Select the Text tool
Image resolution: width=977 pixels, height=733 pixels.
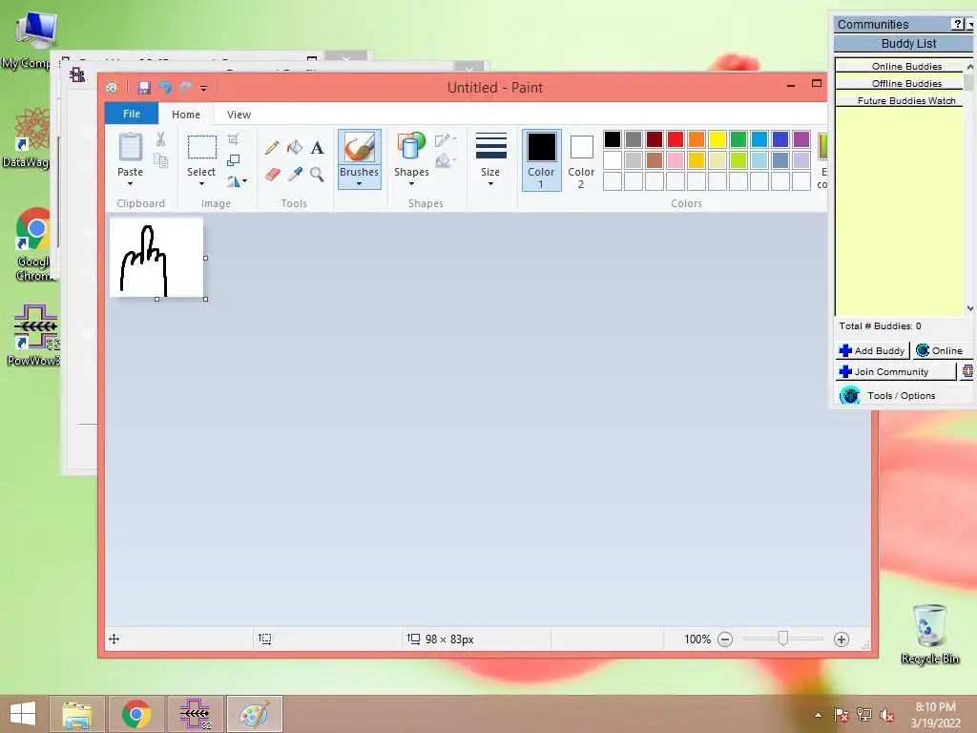pyautogui.click(x=317, y=148)
